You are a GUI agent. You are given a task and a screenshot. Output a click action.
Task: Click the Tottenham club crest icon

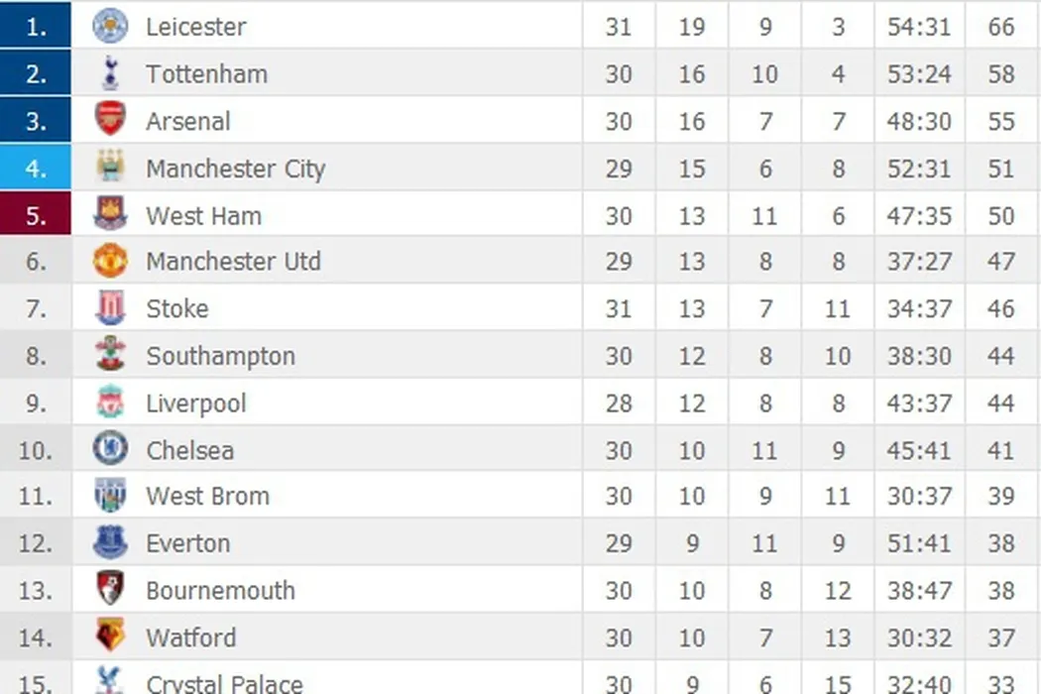110,73
